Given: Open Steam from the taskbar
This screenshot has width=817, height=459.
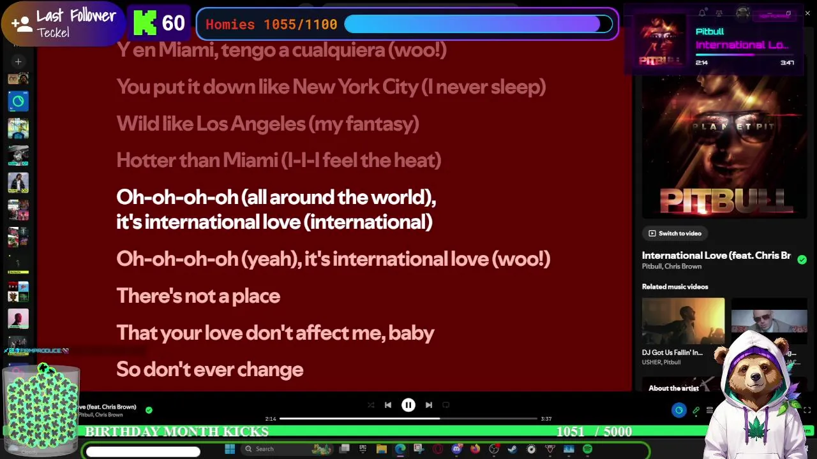Looking at the screenshot, I should [x=513, y=449].
